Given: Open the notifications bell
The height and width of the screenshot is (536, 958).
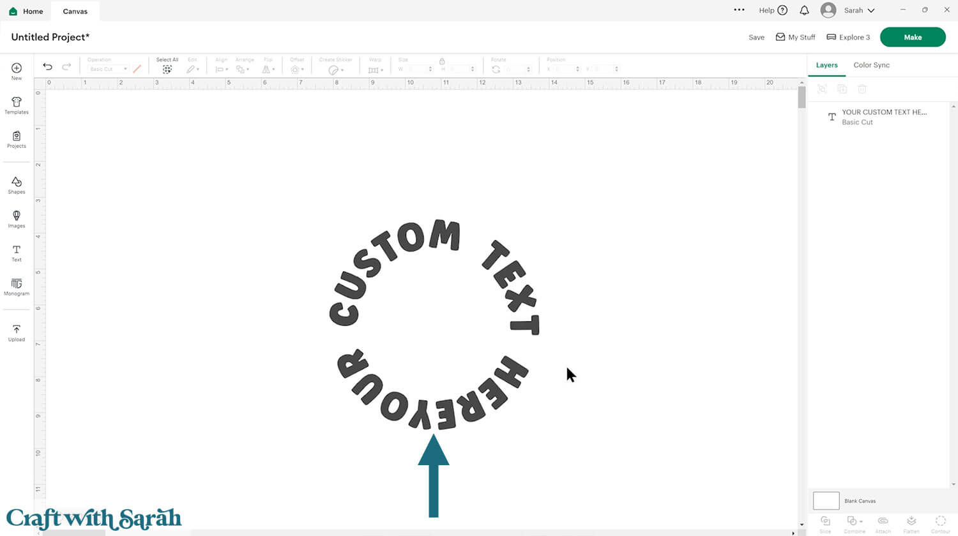Looking at the screenshot, I should [804, 10].
